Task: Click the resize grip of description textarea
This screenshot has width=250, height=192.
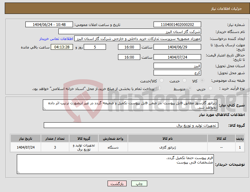Action: pyautogui.click(x=44, y=109)
